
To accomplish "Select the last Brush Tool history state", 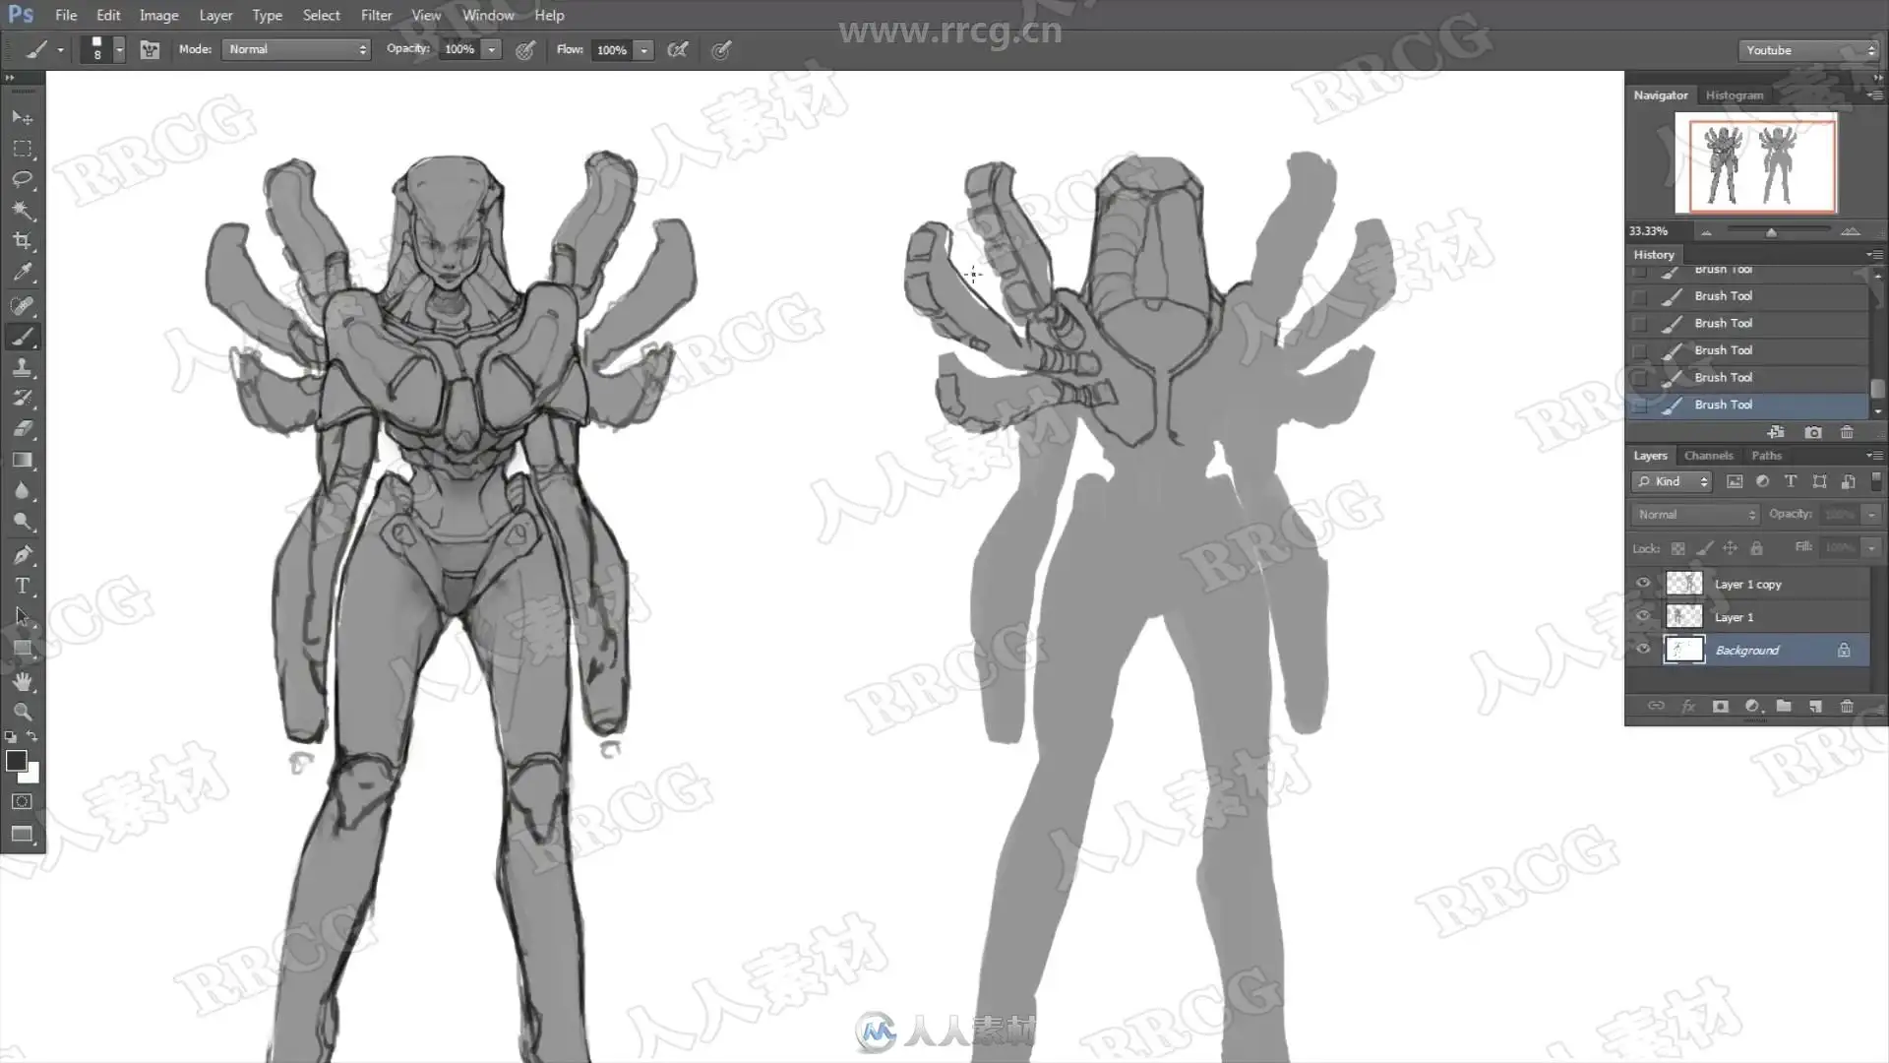I will 1723,405.
